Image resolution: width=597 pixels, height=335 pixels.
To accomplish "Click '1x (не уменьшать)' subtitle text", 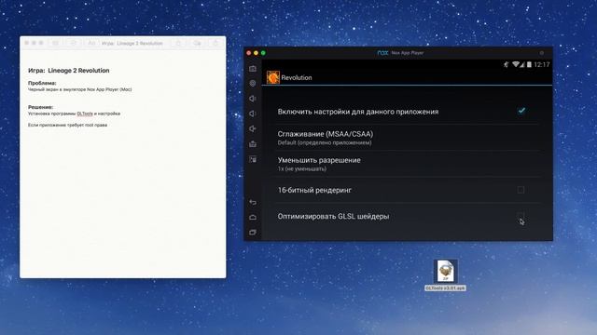I will [x=302, y=168].
